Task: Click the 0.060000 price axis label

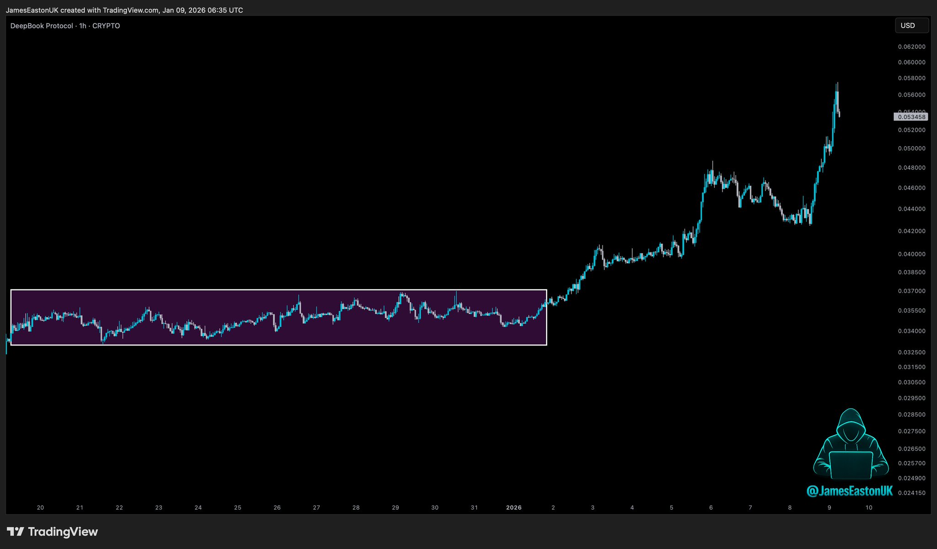Action: click(911, 62)
